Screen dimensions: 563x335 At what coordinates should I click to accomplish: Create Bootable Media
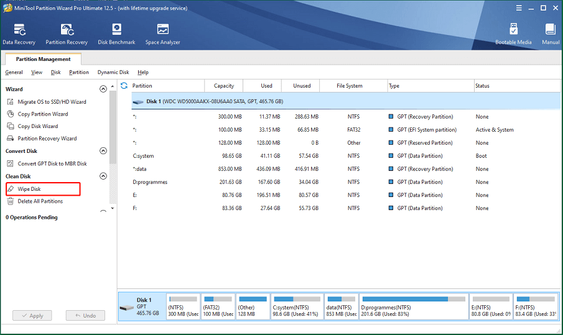(513, 34)
